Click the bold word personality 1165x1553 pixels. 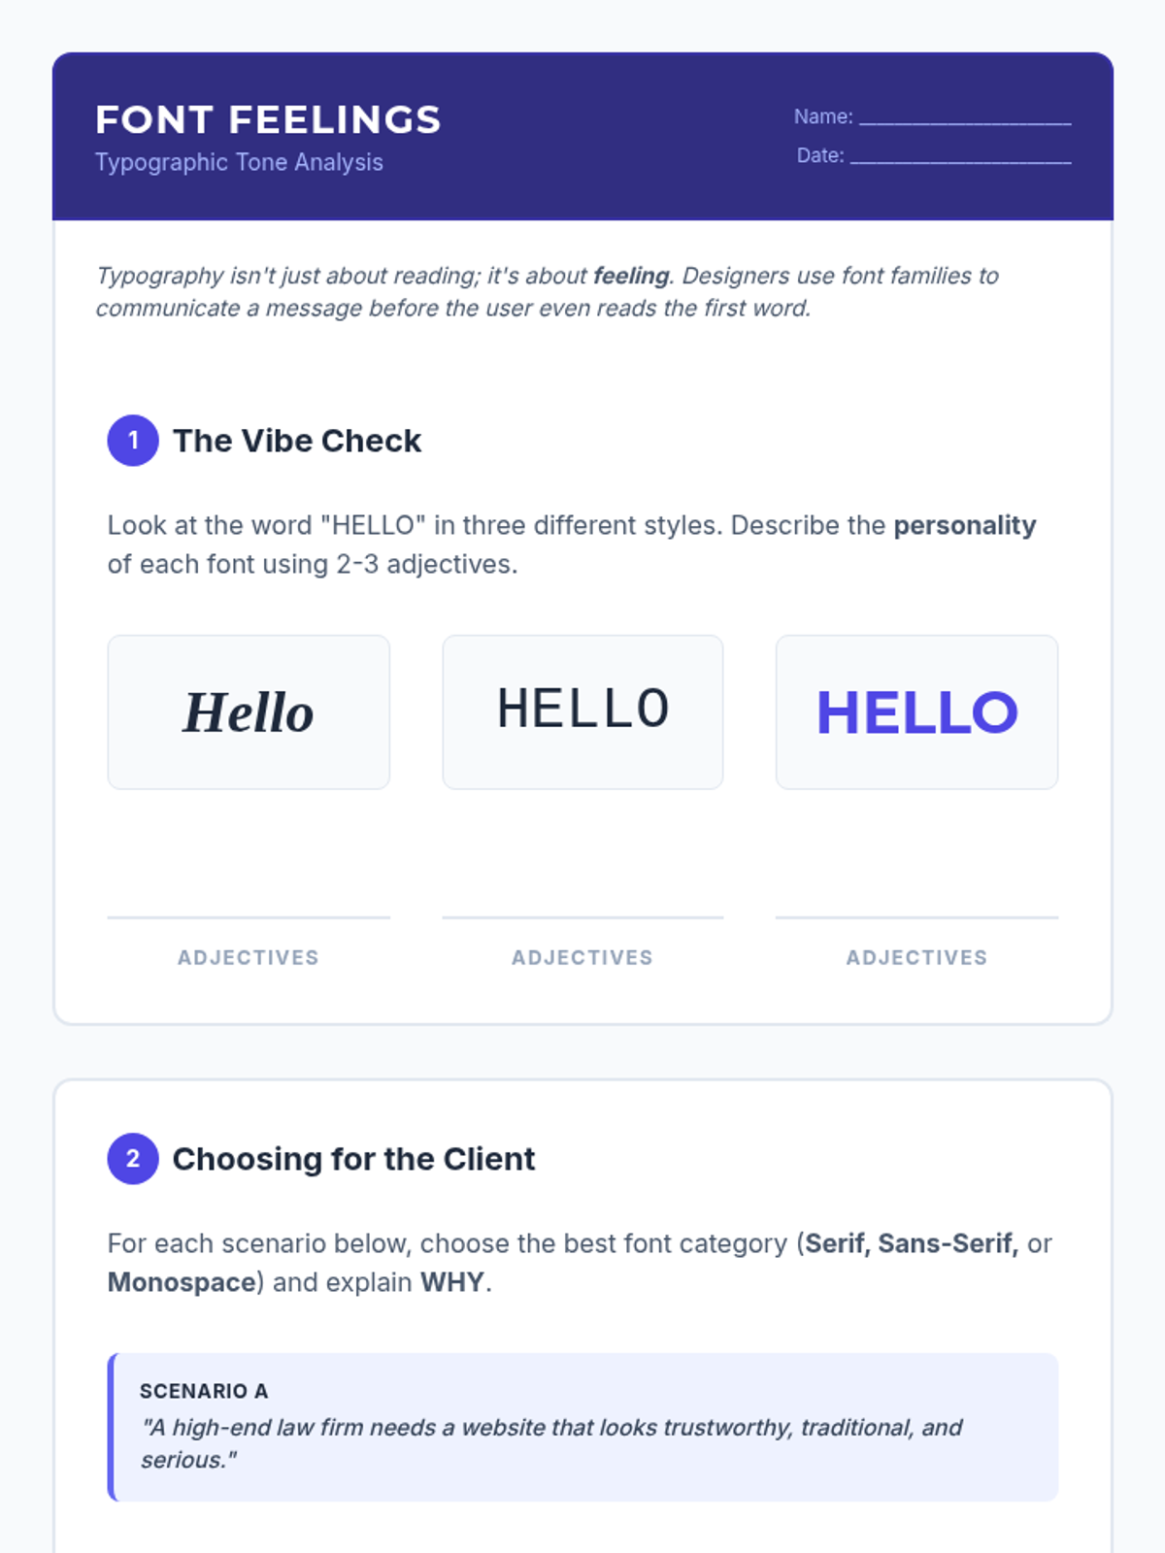click(964, 525)
